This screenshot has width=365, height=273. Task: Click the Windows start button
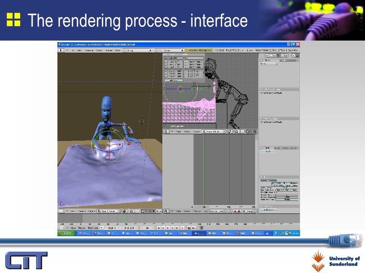[66, 233]
